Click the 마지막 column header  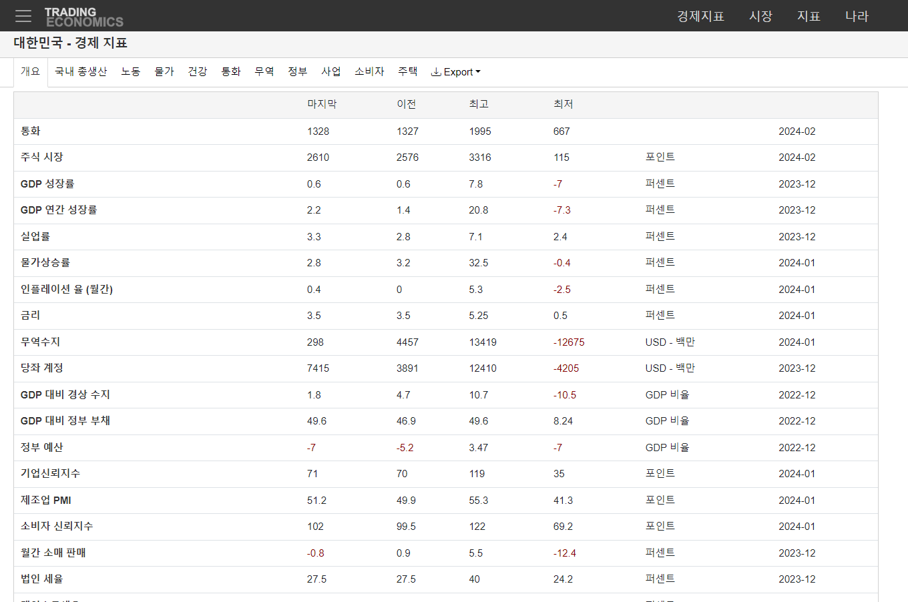(x=322, y=105)
